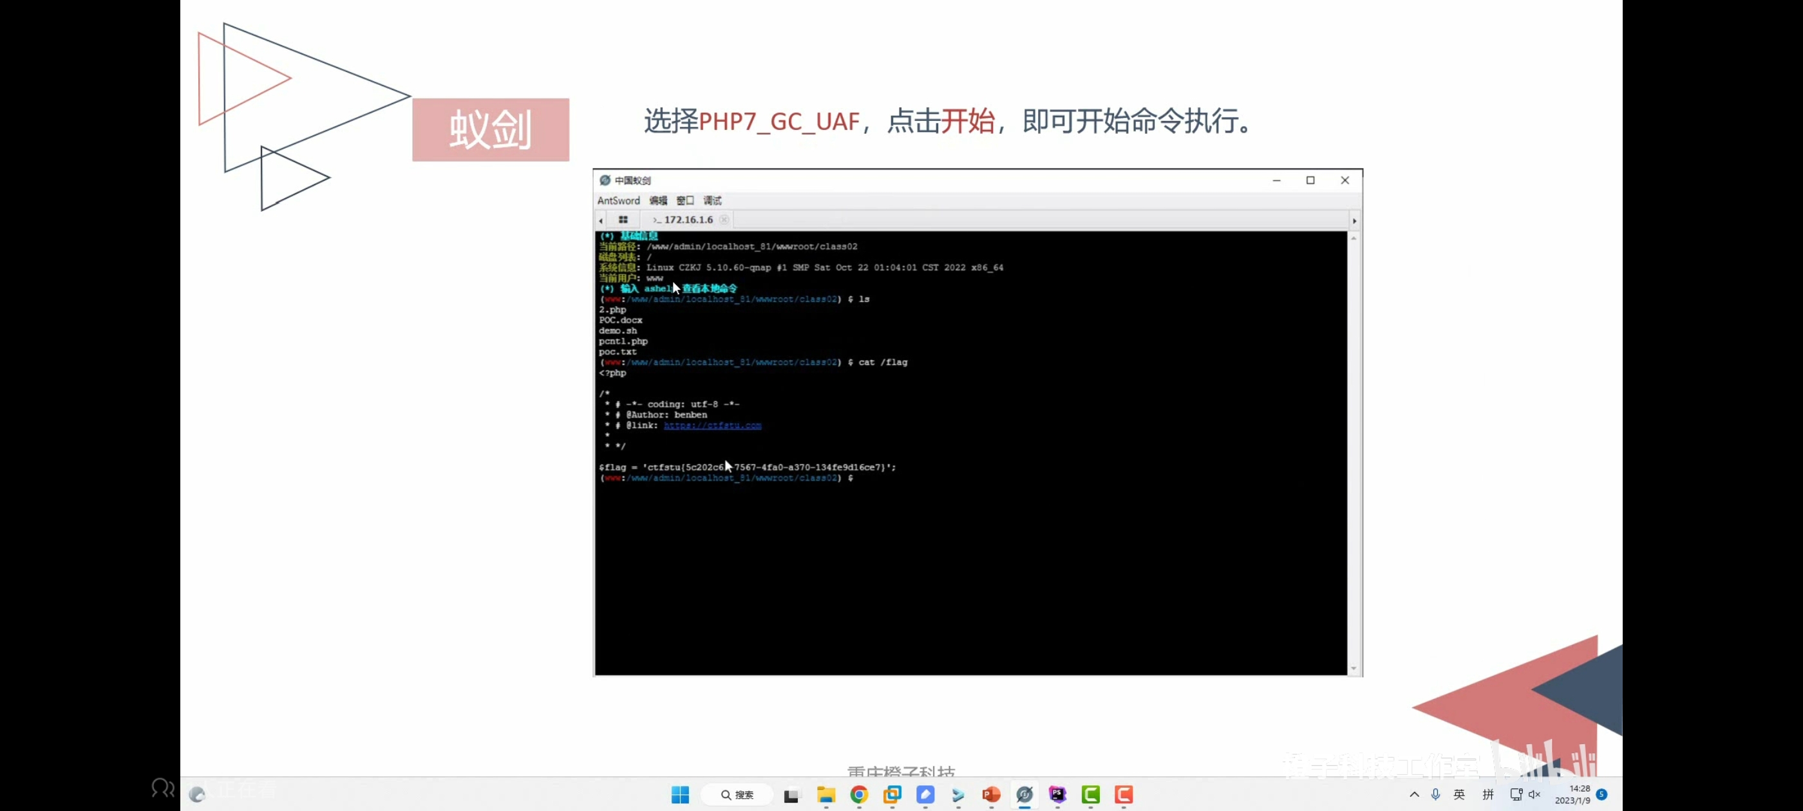Mute system volume from the tray speaker

(x=1534, y=795)
